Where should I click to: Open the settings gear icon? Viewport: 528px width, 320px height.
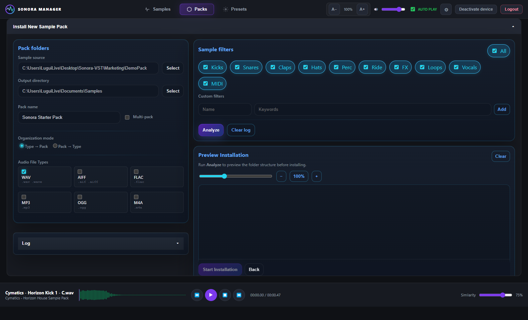(x=446, y=9)
